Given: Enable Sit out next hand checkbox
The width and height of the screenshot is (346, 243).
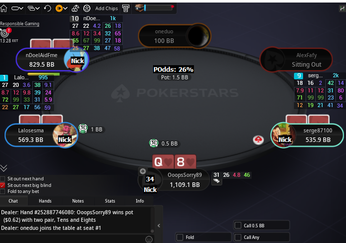Looking at the screenshot, I should pyautogui.click(x=3, y=179).
